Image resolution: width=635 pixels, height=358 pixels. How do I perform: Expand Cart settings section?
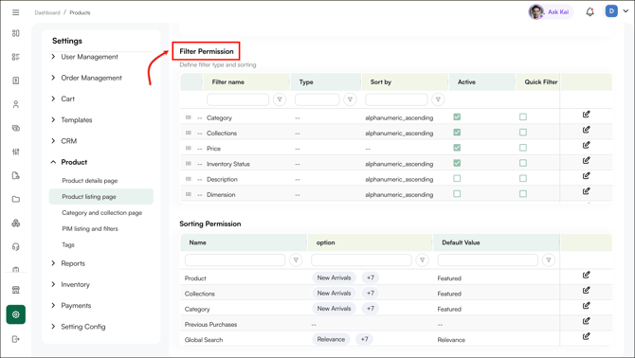tap(63, 98)
